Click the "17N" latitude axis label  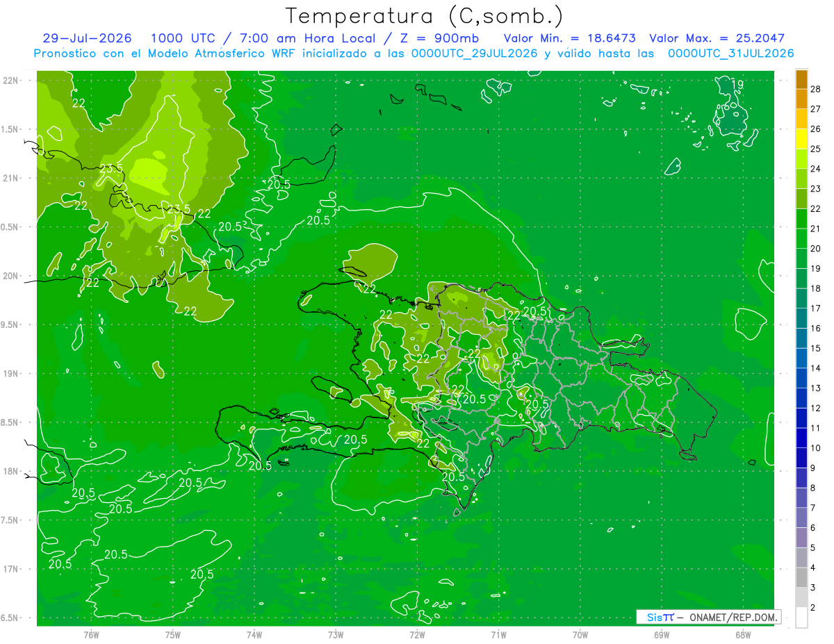10,570
